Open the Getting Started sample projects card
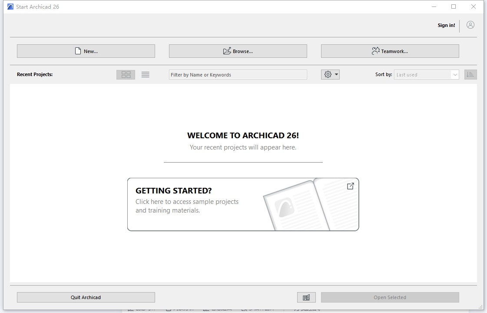 243,204
